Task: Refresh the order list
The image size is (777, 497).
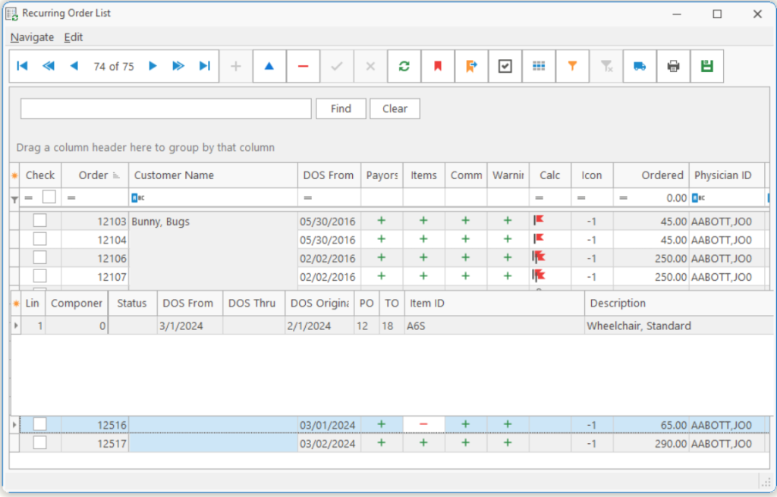Action: point(404,66)
